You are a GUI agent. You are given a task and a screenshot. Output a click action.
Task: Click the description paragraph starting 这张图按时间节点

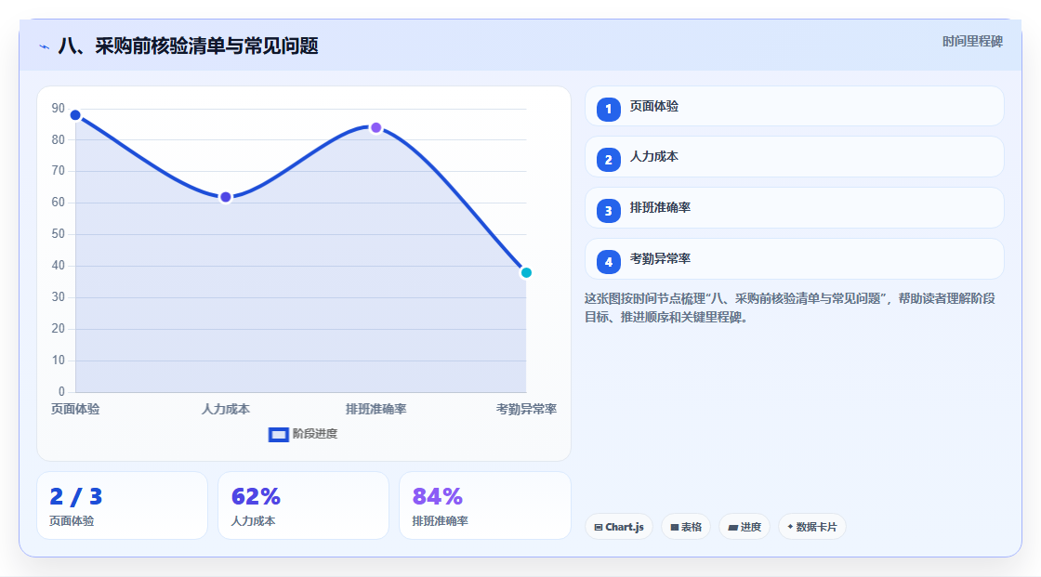point(789,308)
